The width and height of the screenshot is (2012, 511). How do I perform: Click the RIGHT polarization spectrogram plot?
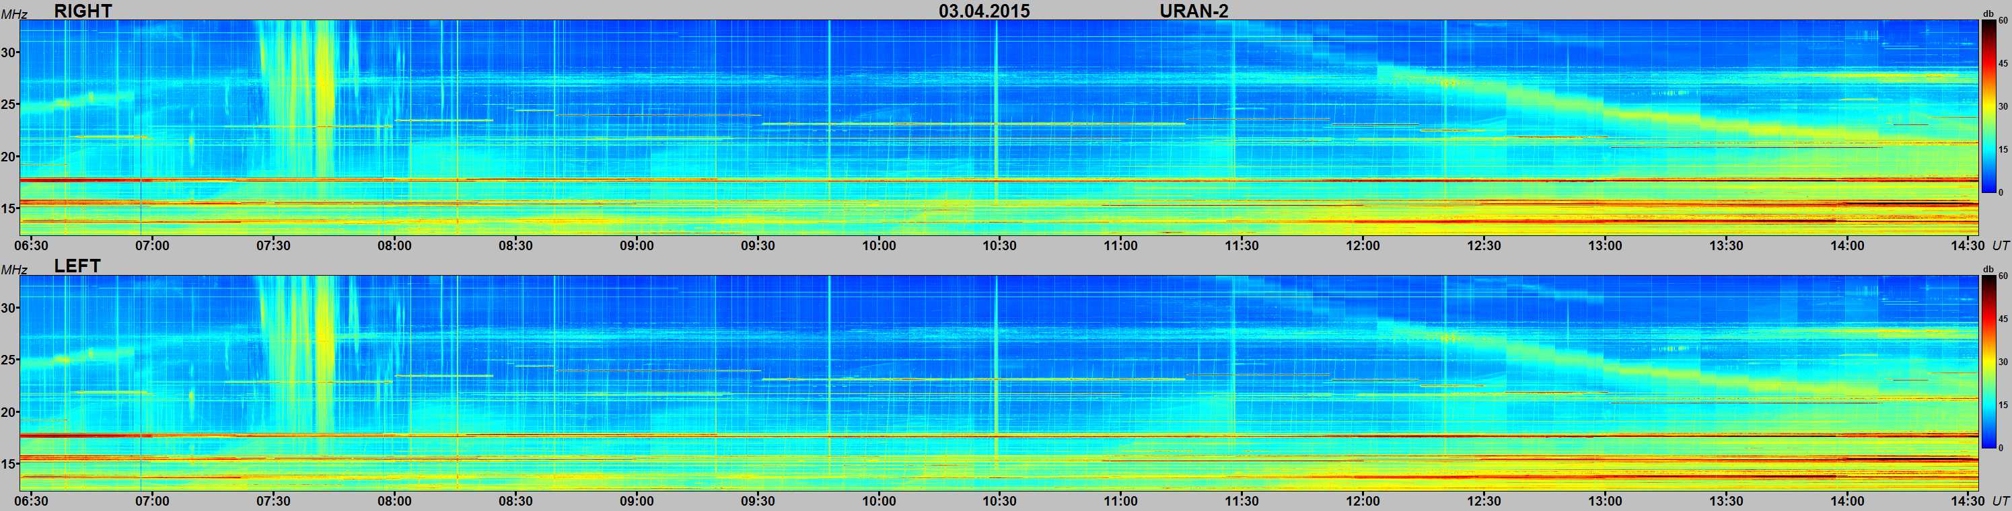coord(999,128)
